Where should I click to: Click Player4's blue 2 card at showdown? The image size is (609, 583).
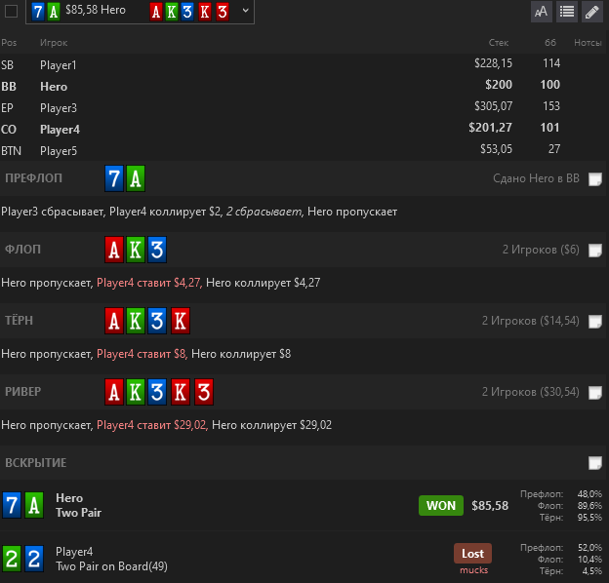click(x=34, y=559)
